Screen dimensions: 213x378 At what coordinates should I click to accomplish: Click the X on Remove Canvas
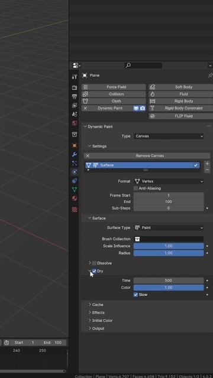(88, 156)
